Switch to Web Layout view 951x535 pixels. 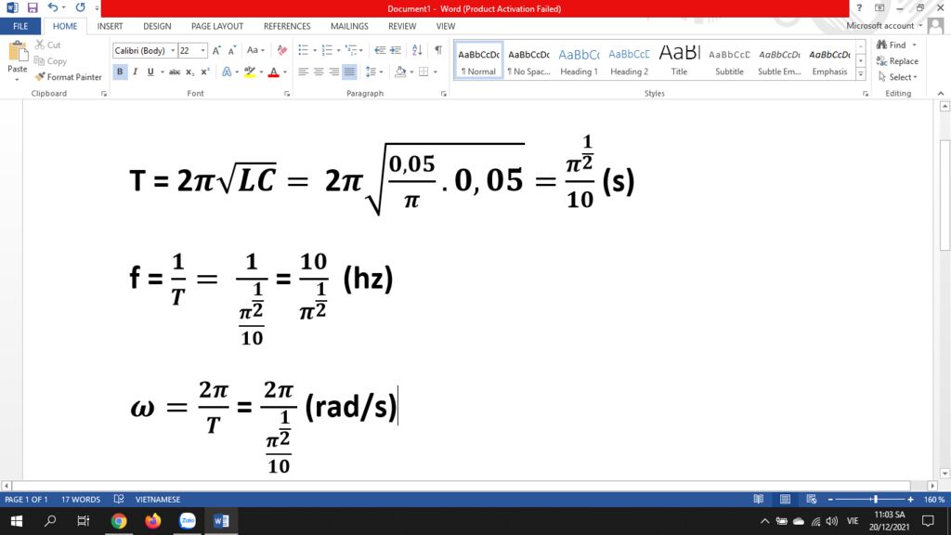point(811,499)
